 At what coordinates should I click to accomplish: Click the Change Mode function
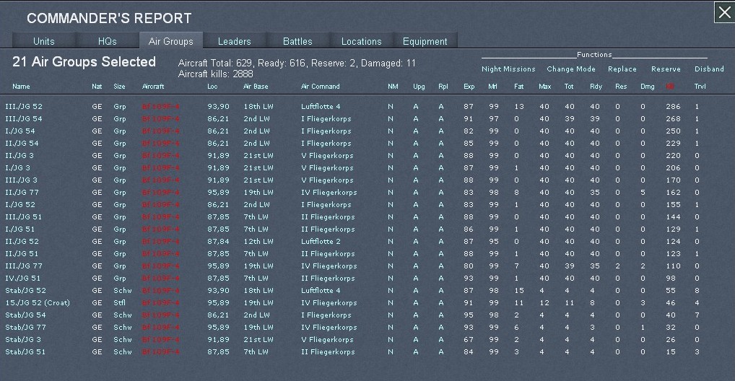click(x=571, y=69)
